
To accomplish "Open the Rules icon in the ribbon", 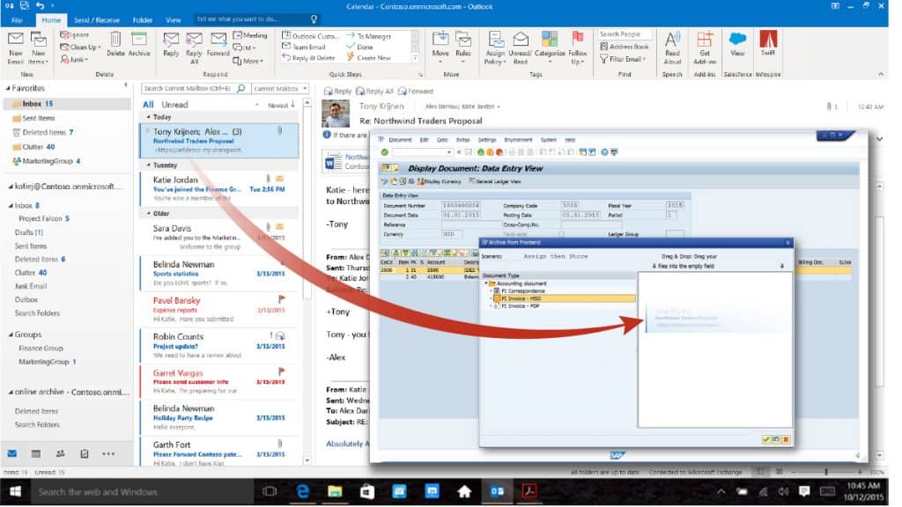I will (463, 39).
